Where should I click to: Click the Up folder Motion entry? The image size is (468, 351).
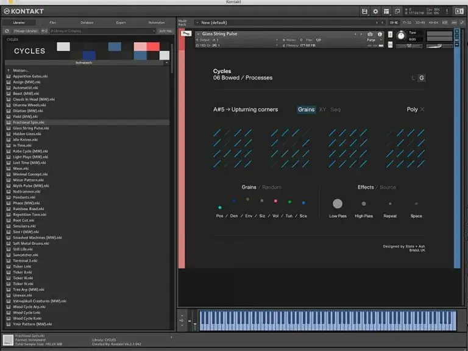pyautogui.click(x=20, y=71)
